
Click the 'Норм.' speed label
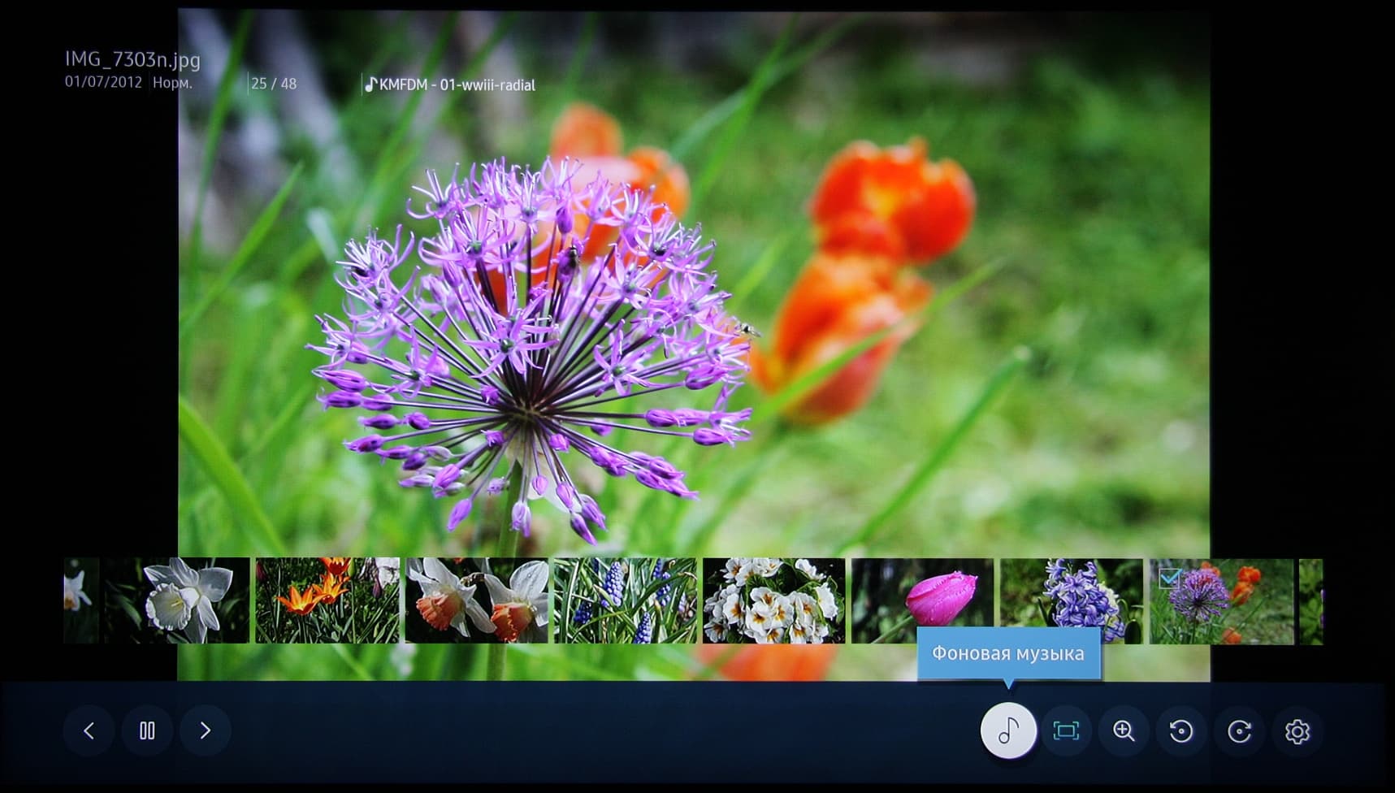pos(172,83)
